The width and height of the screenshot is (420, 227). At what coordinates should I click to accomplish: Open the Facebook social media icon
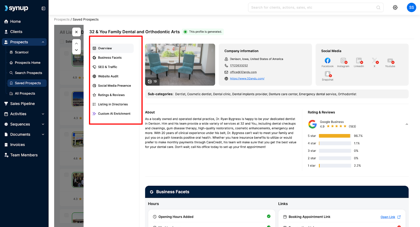(x=327, y=61)
